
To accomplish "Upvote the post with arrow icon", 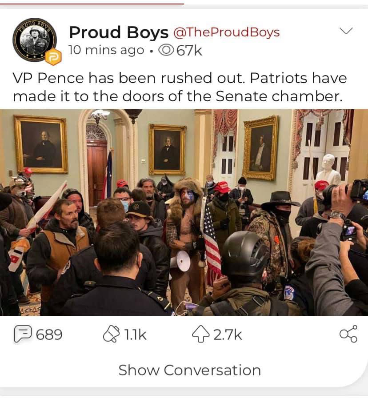I will 200,334.
